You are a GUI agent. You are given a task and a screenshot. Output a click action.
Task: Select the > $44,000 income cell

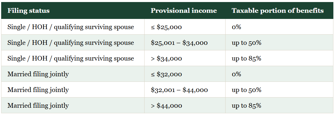click(185, 105)
